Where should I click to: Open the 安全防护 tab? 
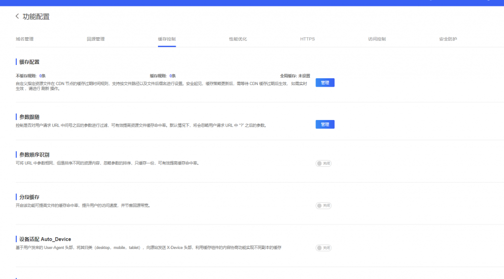pos(448,39)
